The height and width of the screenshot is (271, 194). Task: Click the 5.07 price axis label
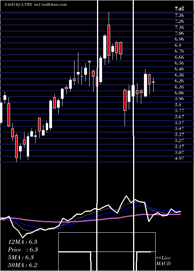click(179, 153)
